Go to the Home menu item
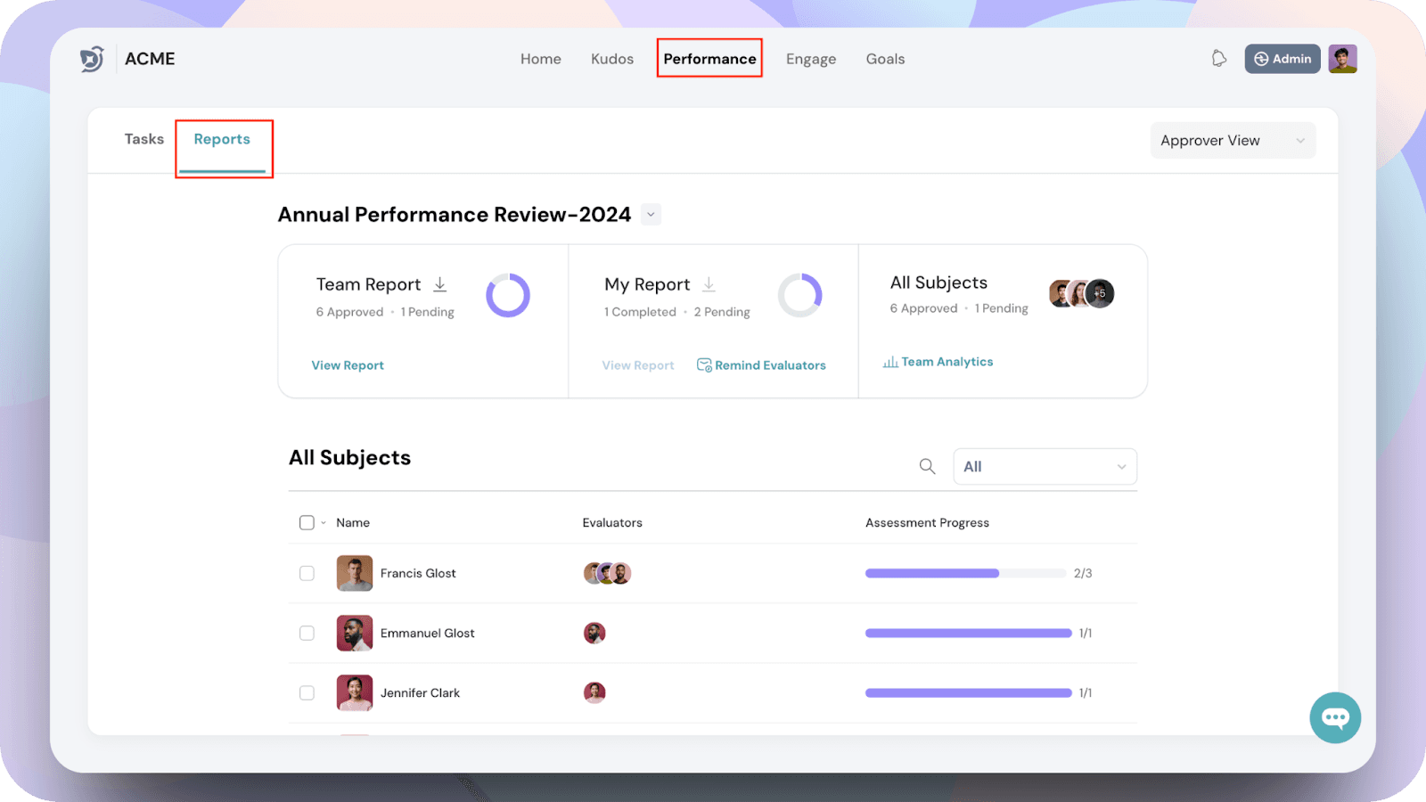1426x802 pixels. point(541,59)
